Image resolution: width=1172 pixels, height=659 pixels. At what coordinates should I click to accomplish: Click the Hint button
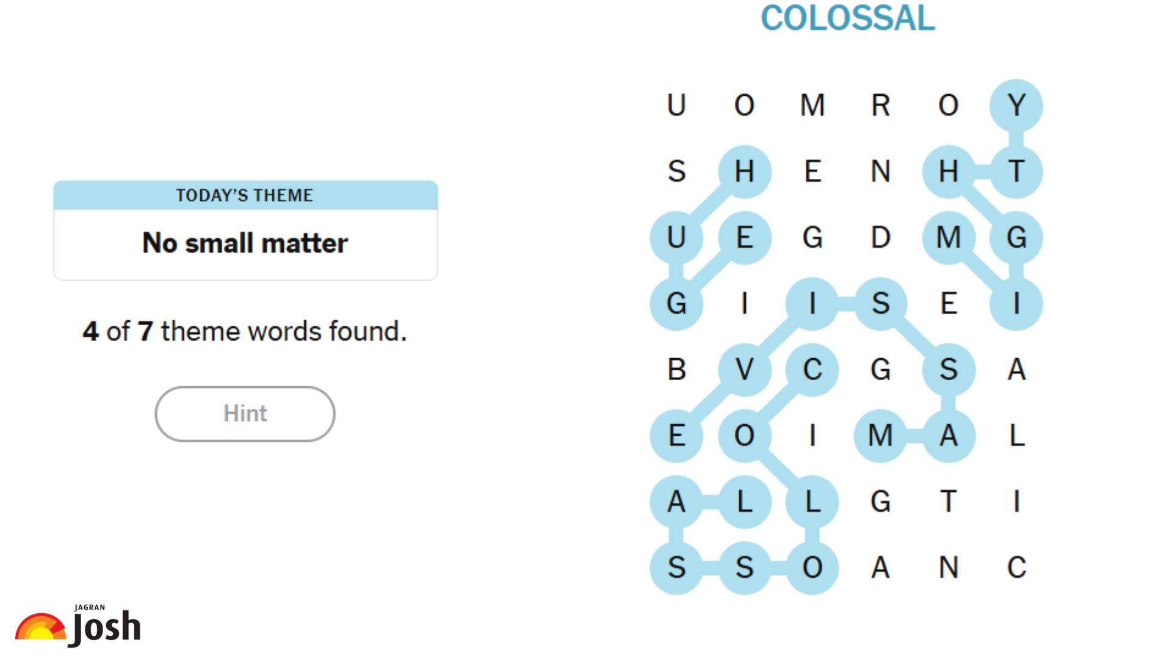[244, 413]
